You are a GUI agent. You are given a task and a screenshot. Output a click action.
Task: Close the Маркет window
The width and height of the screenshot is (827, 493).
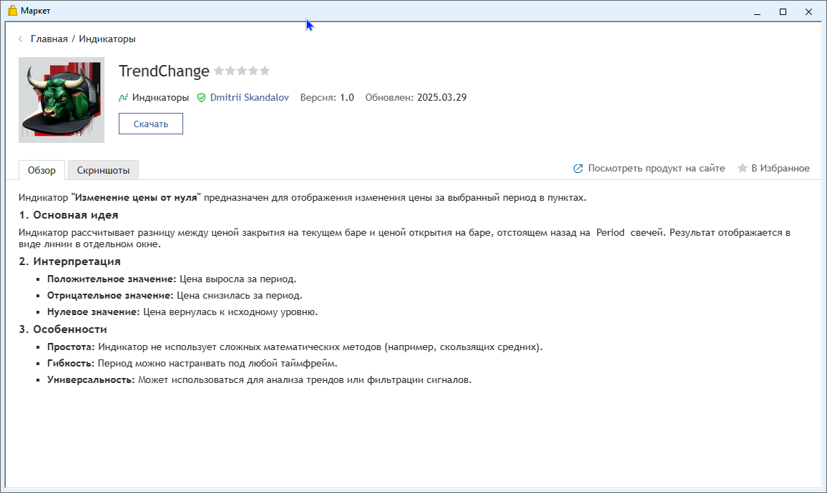pyautogui.click(x=808, y=11)
